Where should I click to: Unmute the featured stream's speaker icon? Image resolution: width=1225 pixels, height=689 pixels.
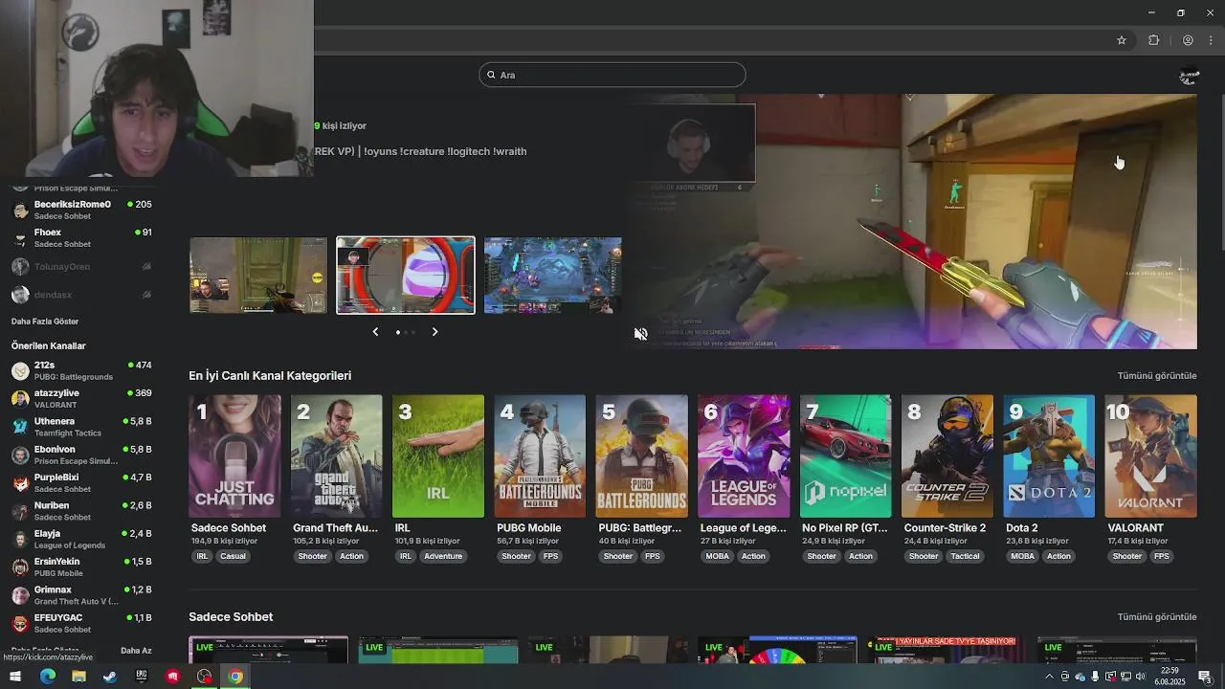coord(640,333)
